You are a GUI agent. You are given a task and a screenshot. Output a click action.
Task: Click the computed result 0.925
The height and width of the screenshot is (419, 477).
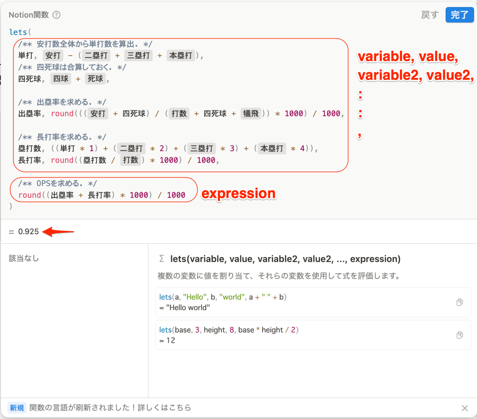point(29,231)
